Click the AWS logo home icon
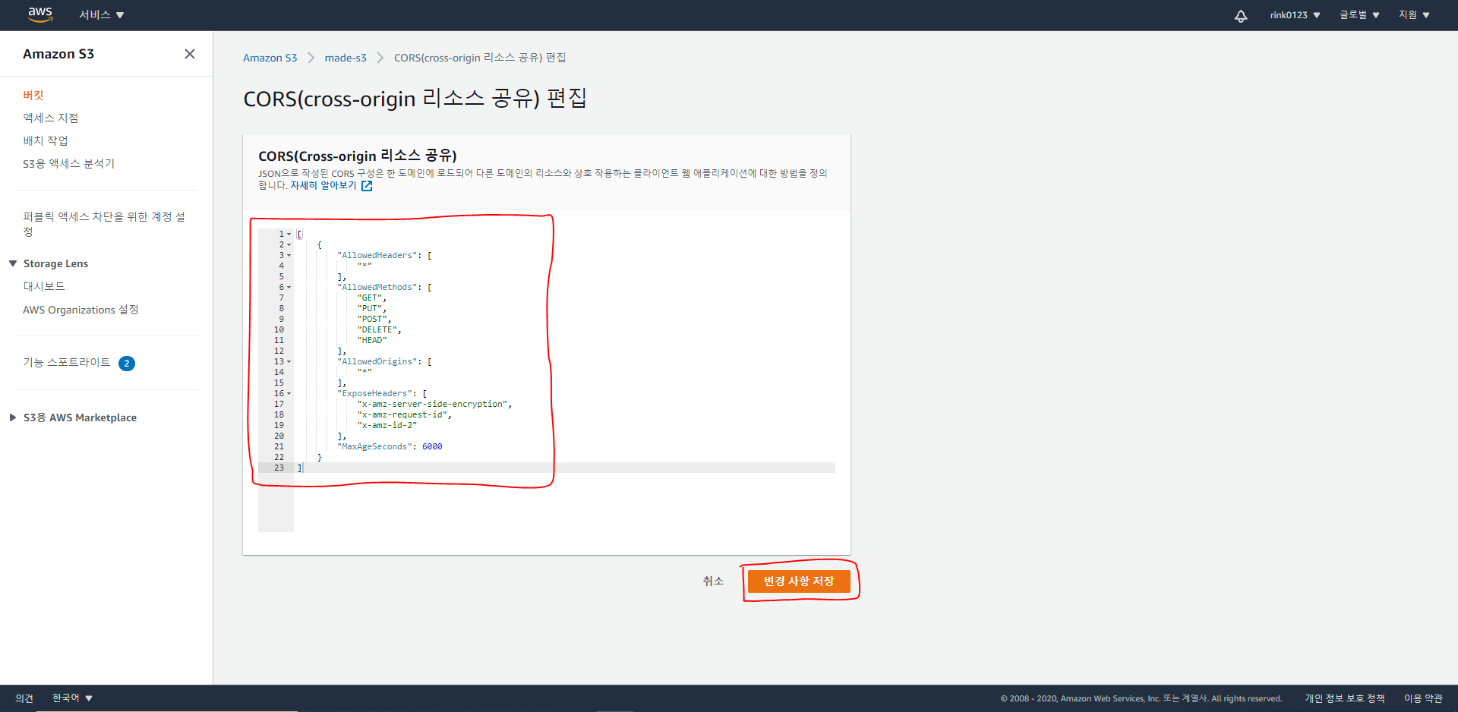The image size is (1458, 712). pos(40,14)
